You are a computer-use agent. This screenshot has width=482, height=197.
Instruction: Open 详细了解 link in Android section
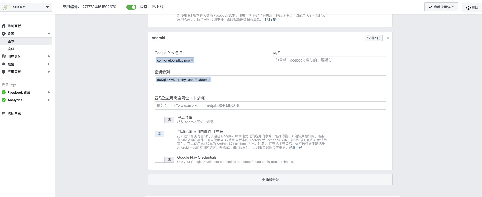(295, 147)
